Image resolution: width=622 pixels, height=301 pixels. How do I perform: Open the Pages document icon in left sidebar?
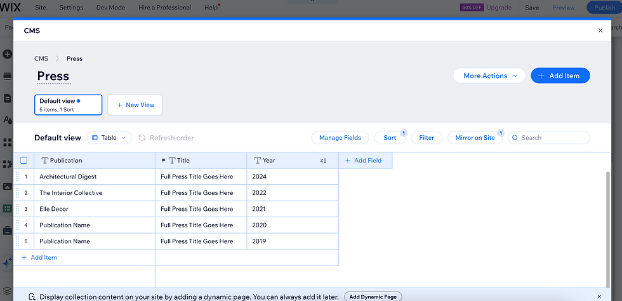(7, 98)
